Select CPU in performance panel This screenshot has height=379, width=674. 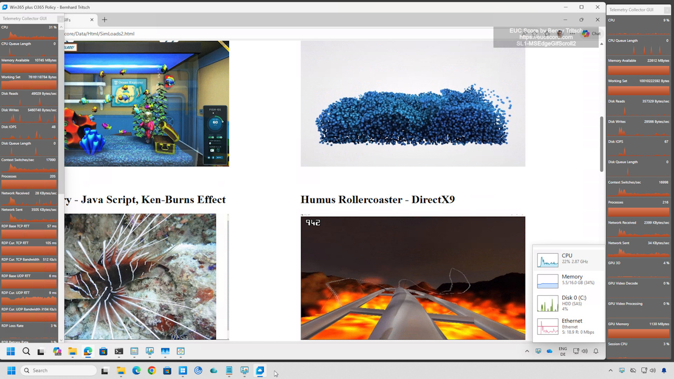pos(568,258)
